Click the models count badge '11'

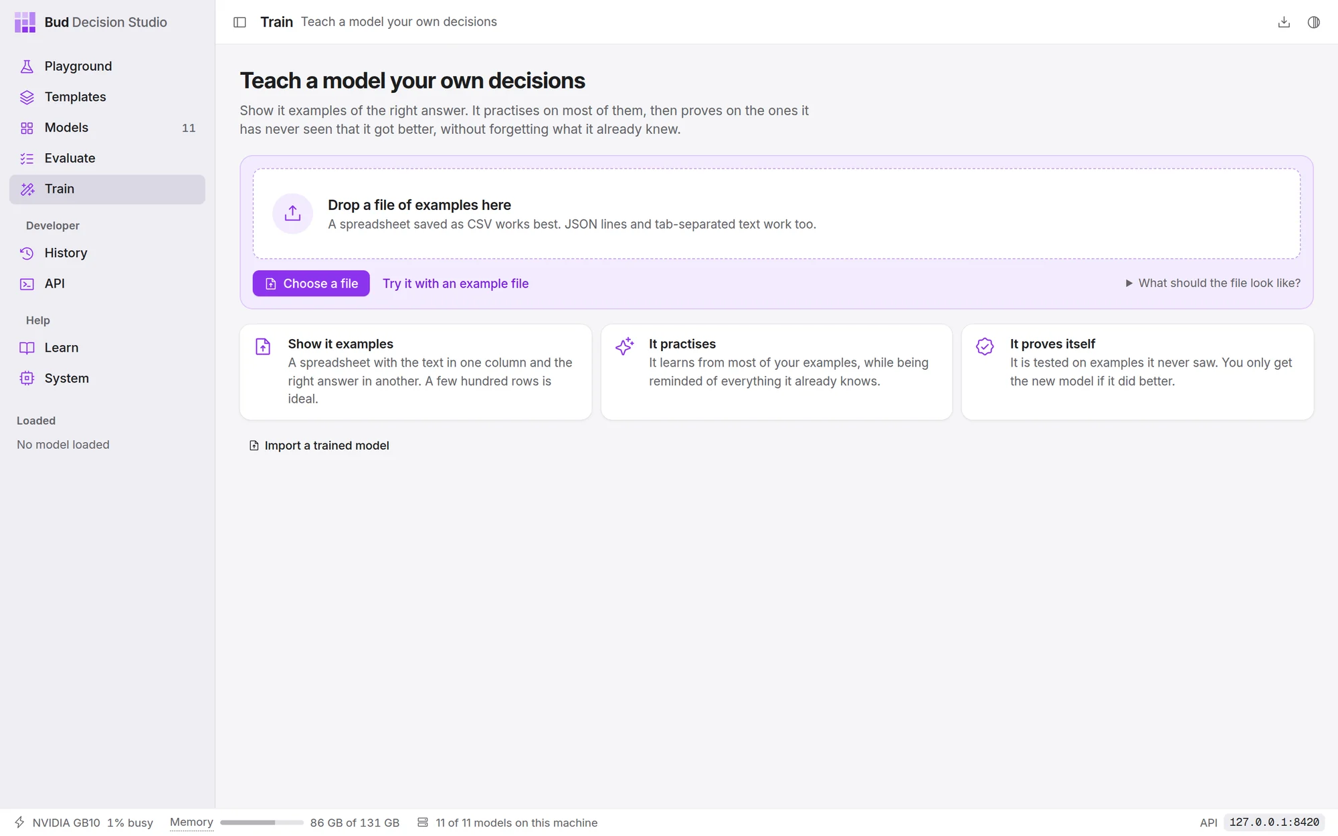click(x=189, y=128)
